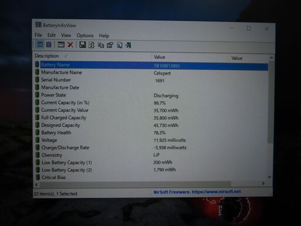The image size is (301, 226).
Task: Click the -5,938 milliwatts value
Action: pos(170,148)
